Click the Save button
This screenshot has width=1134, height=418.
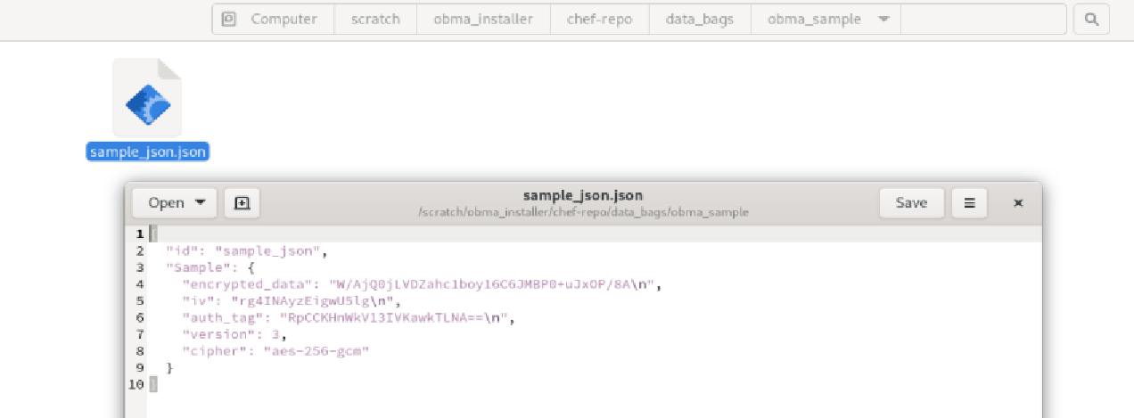(911, 203)
